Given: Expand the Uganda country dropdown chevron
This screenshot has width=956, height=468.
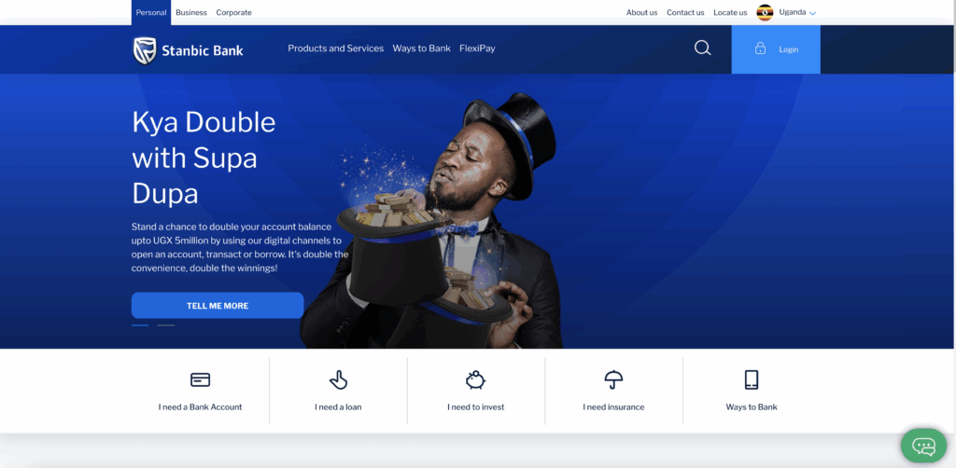Looking at the screenshot, I should [x=812, y=13].
